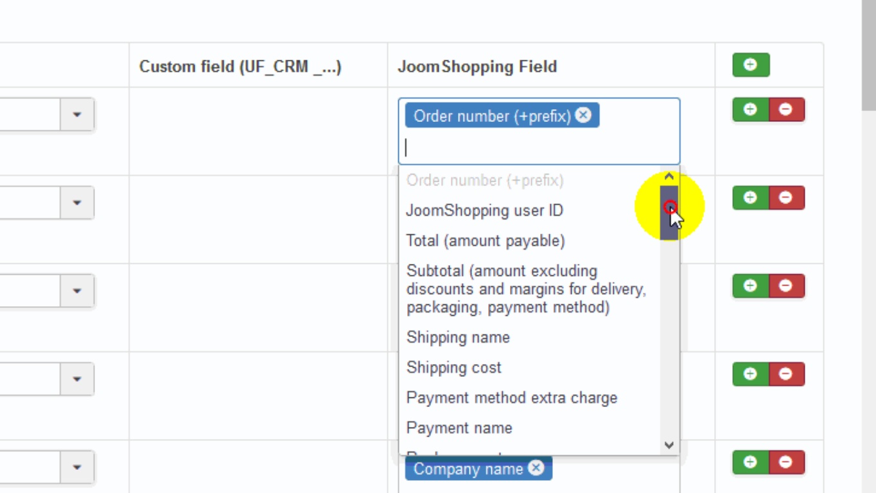
Task: Choose Payment method extra charge option
Action: [x=511, y=398]
